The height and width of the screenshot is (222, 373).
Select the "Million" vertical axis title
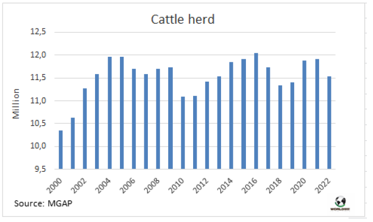(16, 103)
